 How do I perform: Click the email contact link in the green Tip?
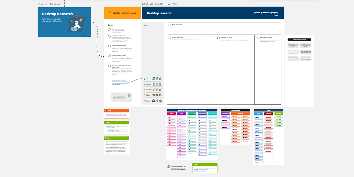pos(200,171)
